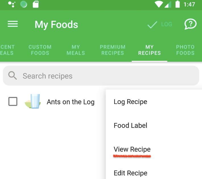Click the LOG checkmark icon
Viewport: 202px width, 179px height.
coord(152,25)
